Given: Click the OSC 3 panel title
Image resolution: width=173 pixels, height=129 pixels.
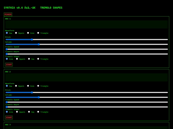Looking at the screenshot, I should click(8, 125).
